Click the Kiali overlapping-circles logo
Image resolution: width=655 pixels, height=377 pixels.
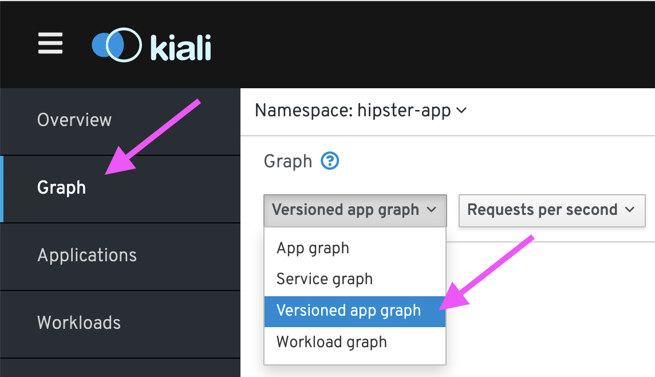click(117, 45)
